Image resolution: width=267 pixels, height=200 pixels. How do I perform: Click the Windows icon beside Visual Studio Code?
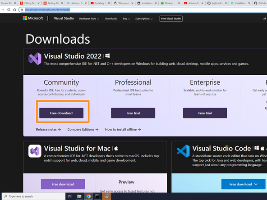tap(257, 148)
